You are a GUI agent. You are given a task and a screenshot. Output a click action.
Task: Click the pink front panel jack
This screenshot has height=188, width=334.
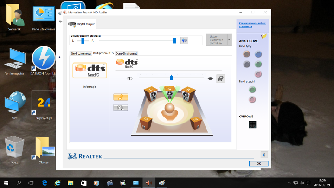252,99
